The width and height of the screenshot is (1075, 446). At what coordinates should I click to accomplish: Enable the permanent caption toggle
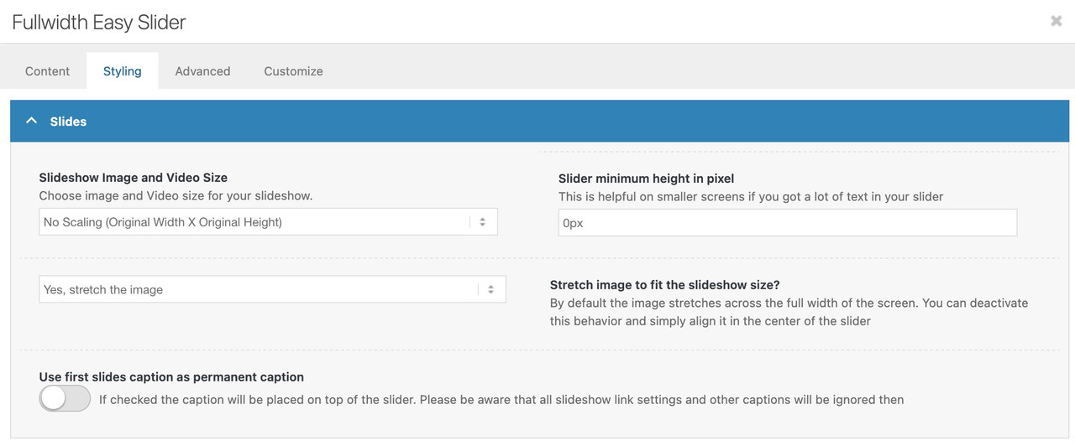(65, 399)
